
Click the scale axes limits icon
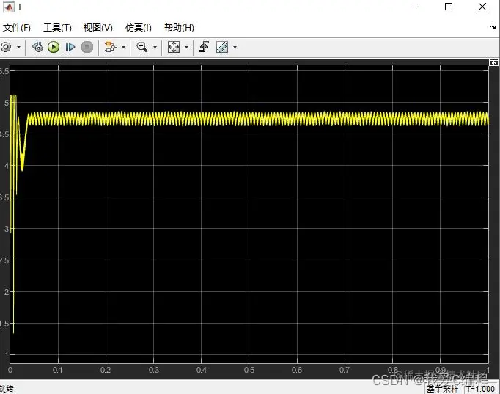[174, 47]
